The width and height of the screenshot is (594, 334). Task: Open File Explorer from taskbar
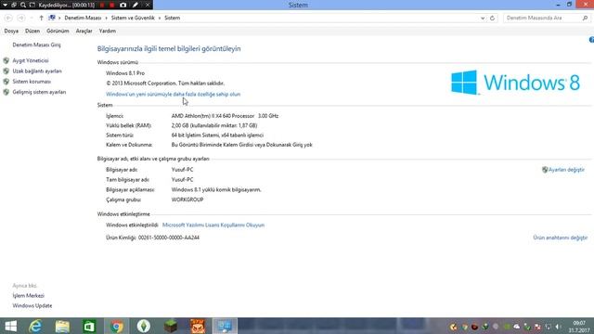point(62,326)
